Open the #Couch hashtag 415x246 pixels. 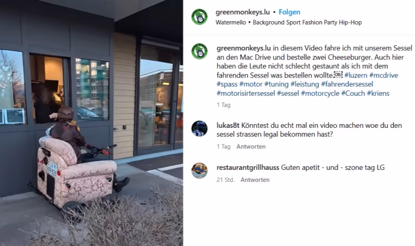point(353,93)
